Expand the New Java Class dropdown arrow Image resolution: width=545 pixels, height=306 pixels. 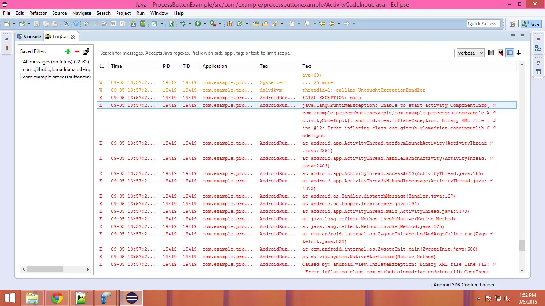point(247,24)
